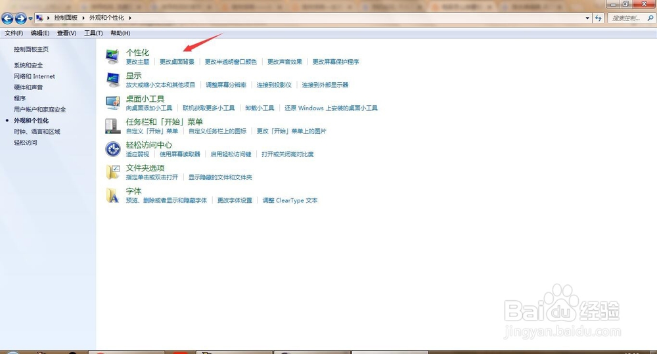Expand address bar history dropdown
Screen dimensions: 657x354
[587, 18]
